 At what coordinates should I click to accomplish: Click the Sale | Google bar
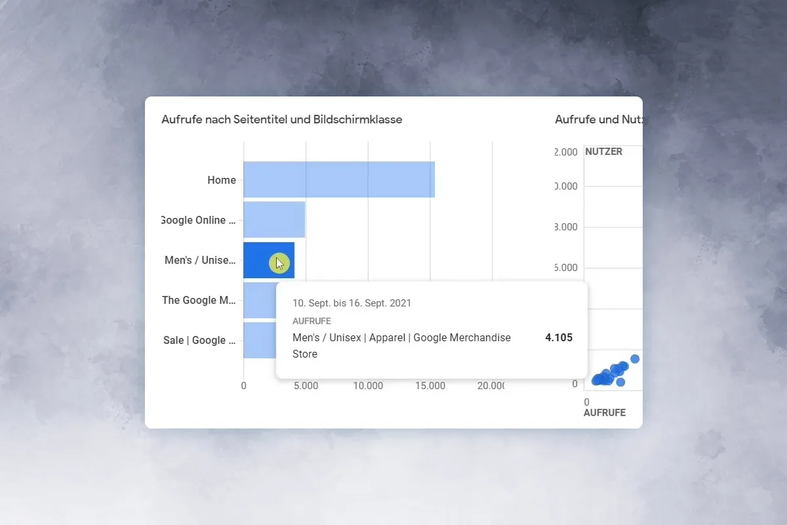click(x=260, y=340)
